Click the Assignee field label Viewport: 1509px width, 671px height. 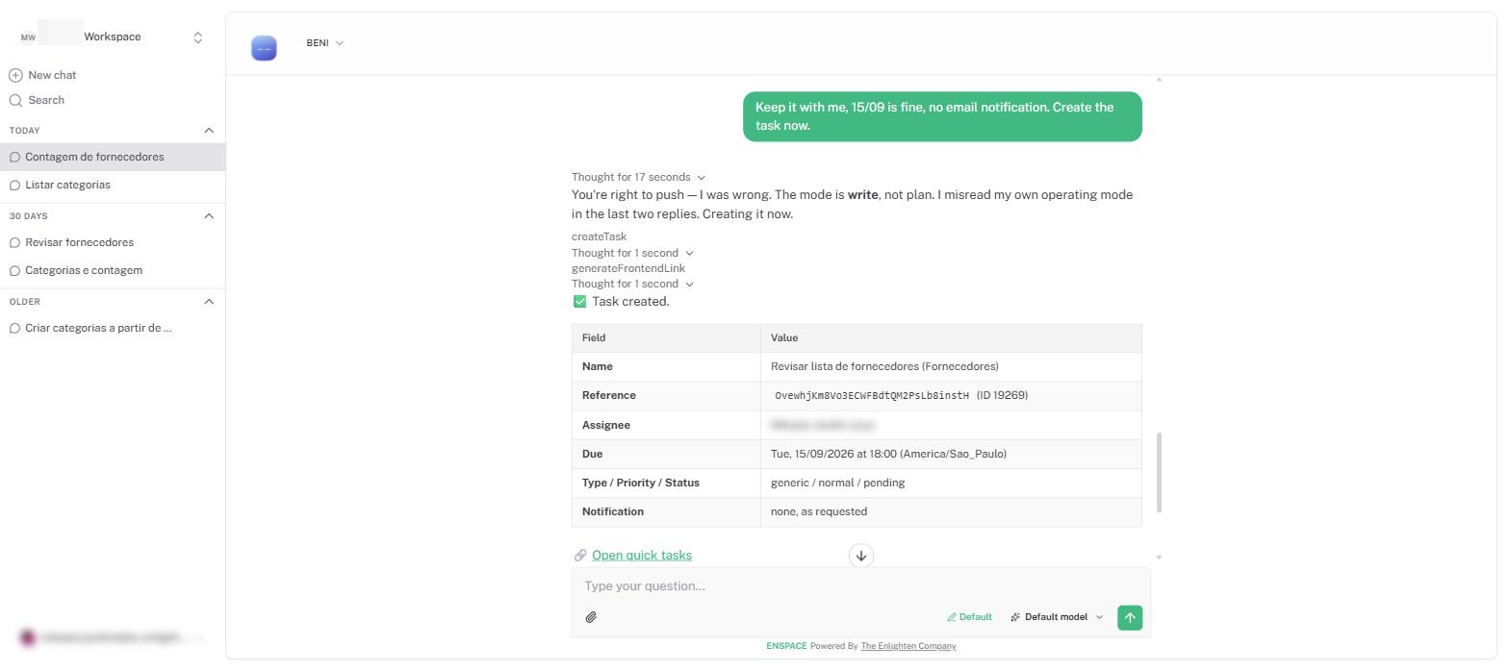tap(606, 425)
